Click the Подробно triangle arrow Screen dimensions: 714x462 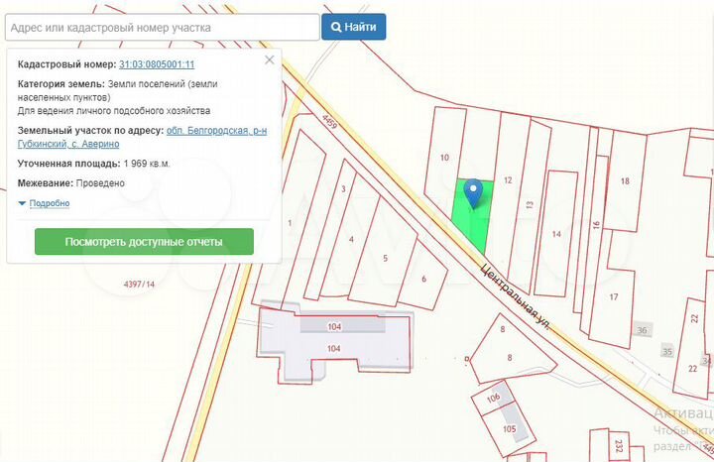pos(22,203)
